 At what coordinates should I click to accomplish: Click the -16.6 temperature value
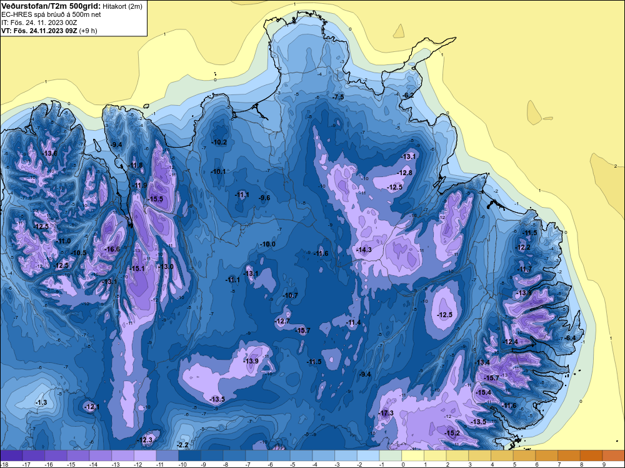[112, 249]
